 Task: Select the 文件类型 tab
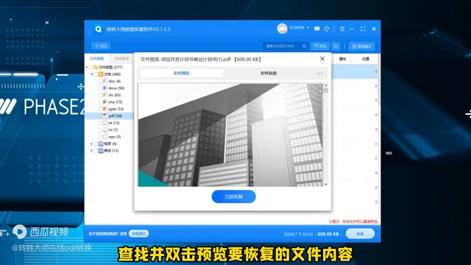96,59
